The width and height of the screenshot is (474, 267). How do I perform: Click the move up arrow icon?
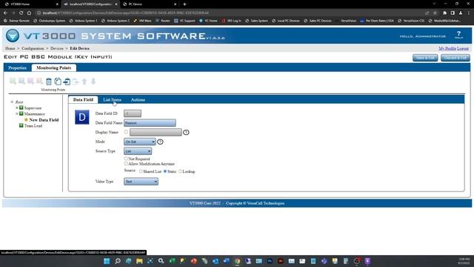click(x=84, y=82)
